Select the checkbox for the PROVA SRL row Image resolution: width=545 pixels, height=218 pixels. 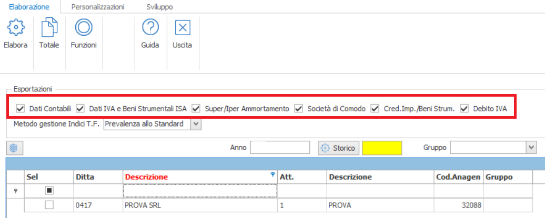click(x=49, y=205)
